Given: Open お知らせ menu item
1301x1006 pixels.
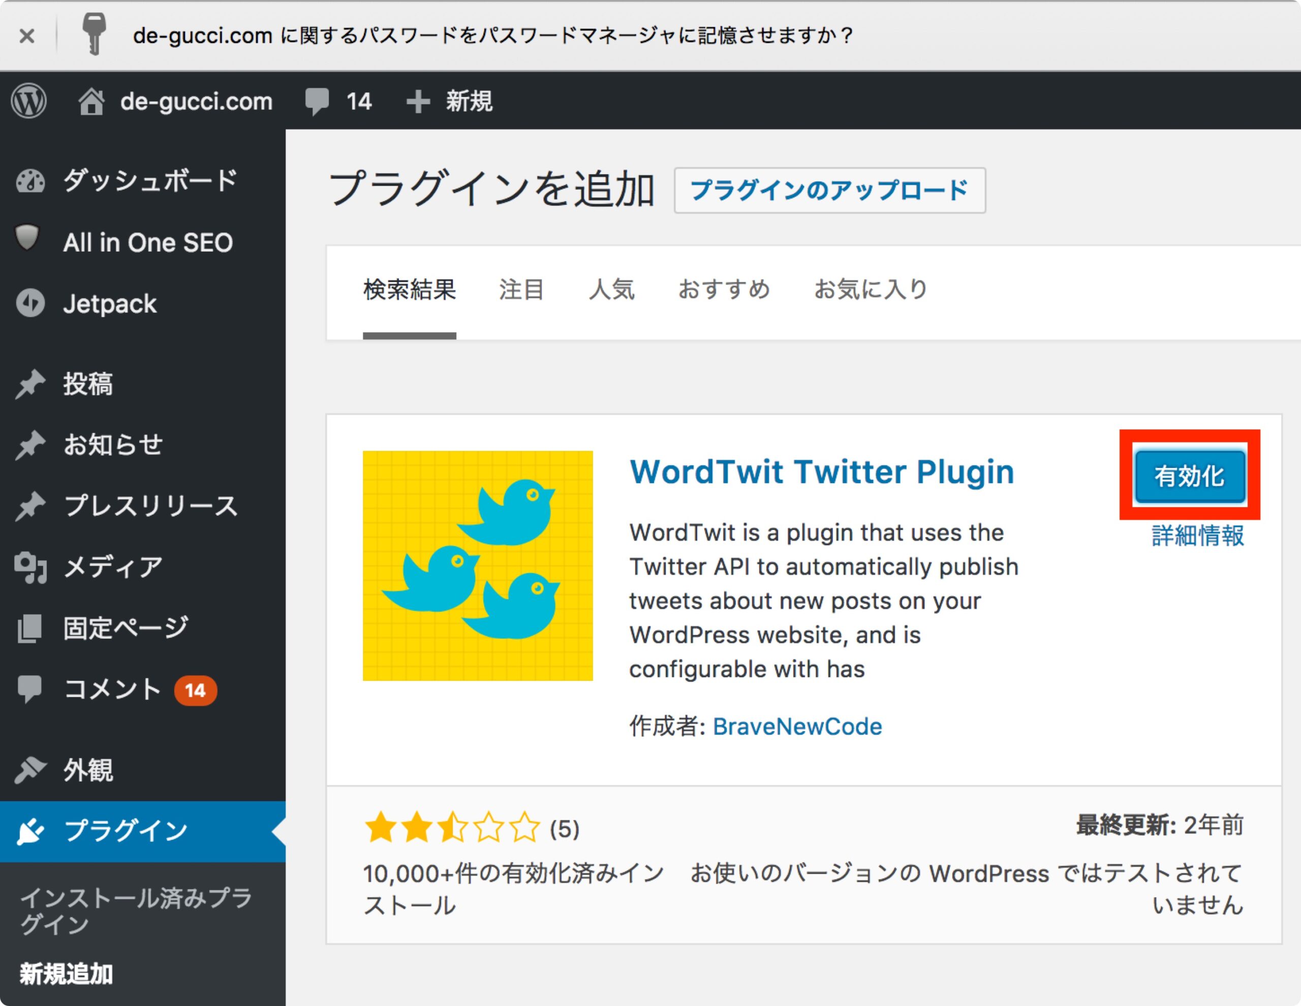Looking at the screenshot, I should pos(113,445).
